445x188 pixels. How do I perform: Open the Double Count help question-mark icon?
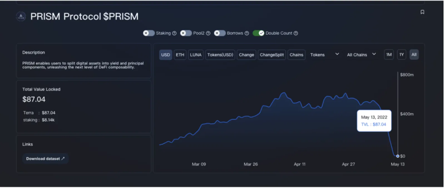point(296,33)
